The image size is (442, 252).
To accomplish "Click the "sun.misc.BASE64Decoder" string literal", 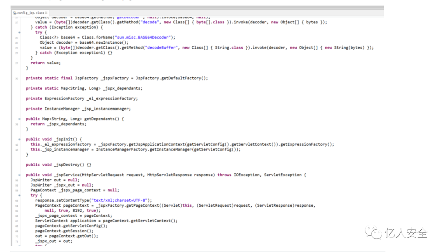I will (142, 38).
